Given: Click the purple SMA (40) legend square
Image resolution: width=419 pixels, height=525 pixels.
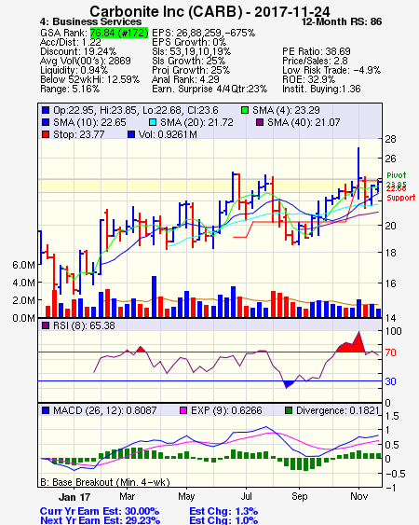Looking at the screenshot, I should (260, 122).
